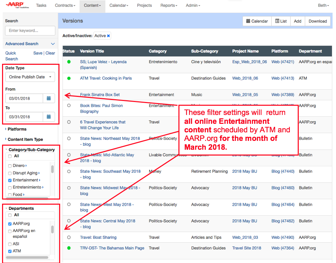Click status circle for Northeast May 2018
The image size is (336, 263).
tap(69, 138)
